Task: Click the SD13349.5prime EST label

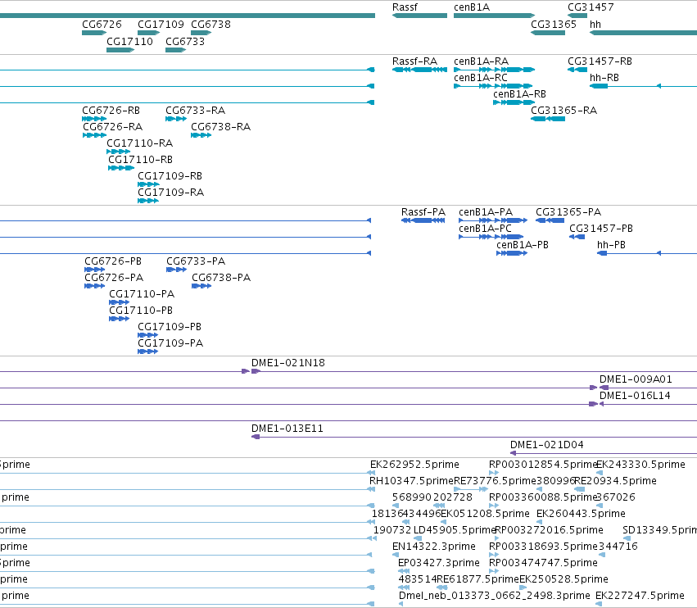Action: point(659,530)
